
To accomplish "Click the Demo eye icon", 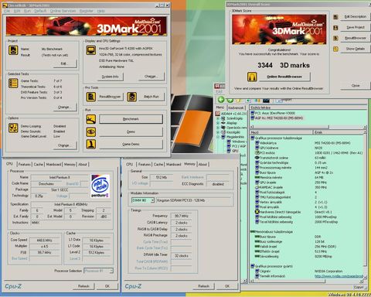I will tap(91, 131).
